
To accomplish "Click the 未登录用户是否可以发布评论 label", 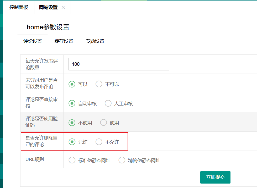I will (41, 83).
